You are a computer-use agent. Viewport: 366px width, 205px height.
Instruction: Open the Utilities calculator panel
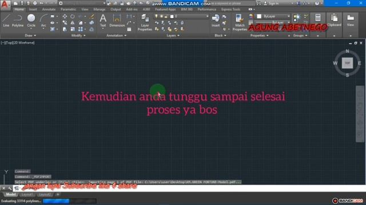318,18
